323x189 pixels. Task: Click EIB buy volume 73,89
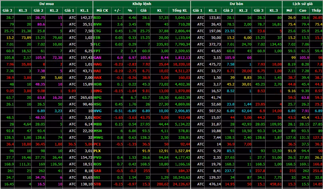(x=26, y=38)
